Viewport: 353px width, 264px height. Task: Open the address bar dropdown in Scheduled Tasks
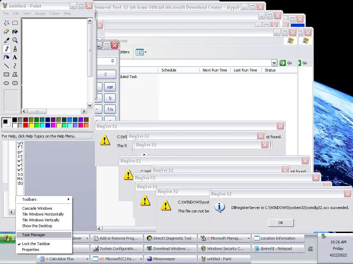[x=274, y=63]
